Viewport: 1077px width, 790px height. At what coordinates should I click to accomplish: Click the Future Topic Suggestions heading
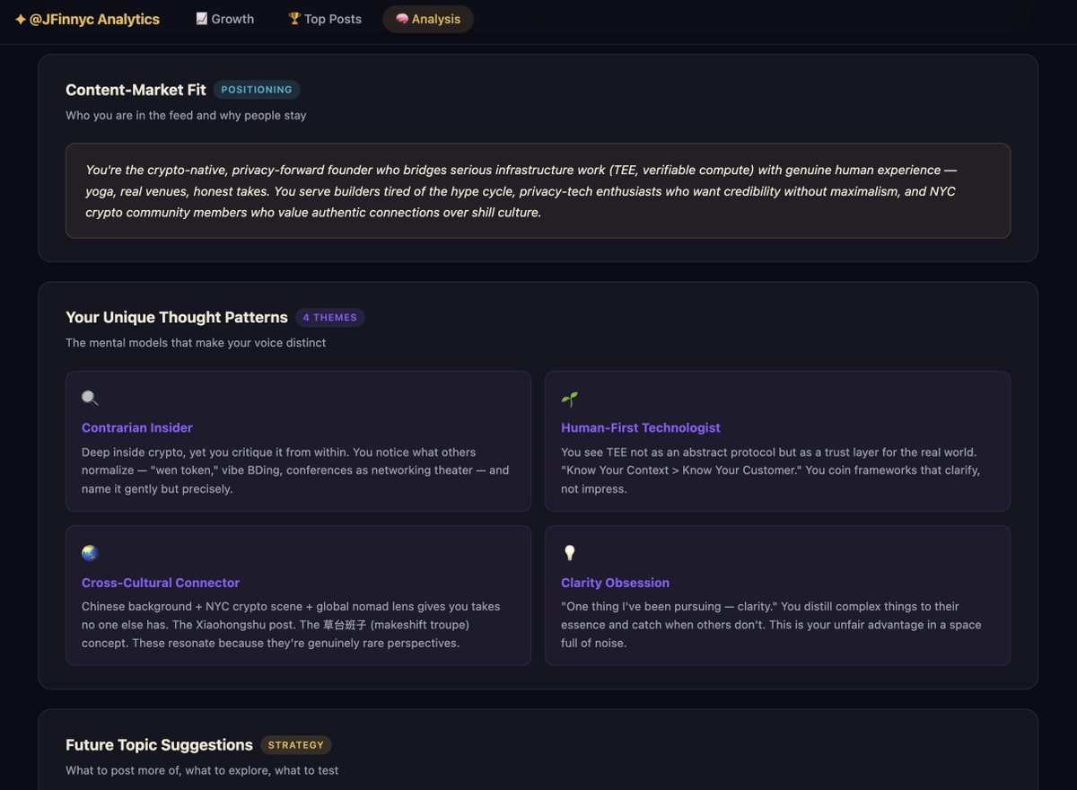pos(159,745)
